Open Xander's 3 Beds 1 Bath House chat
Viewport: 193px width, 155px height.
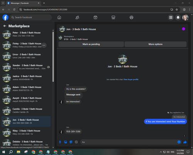26,67
